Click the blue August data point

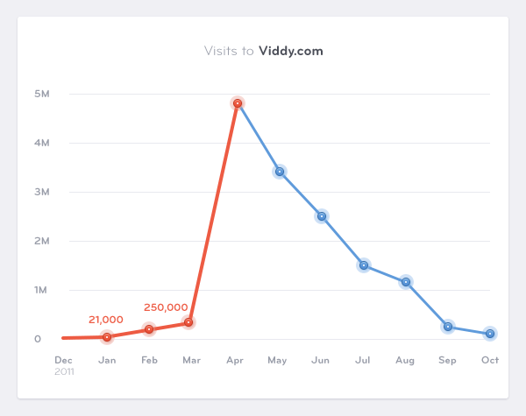pyautogui.click(x=406, y=282)
